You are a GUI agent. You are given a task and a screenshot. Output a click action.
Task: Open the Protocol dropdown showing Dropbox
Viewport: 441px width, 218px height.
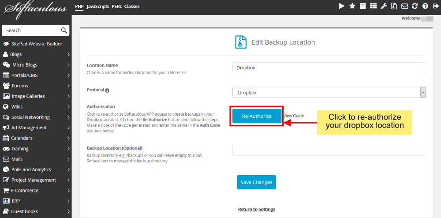329,92
